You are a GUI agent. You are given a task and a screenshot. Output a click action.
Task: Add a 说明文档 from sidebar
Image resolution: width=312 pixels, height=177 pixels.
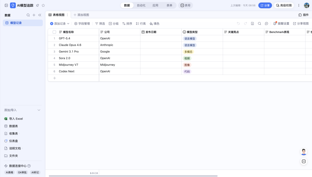pyautogui.click(x=12, y=148)
